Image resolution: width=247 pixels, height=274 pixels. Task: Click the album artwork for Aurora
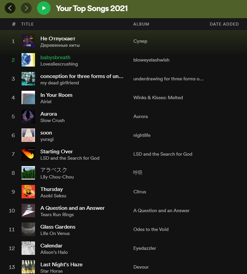tap(28, 116)
